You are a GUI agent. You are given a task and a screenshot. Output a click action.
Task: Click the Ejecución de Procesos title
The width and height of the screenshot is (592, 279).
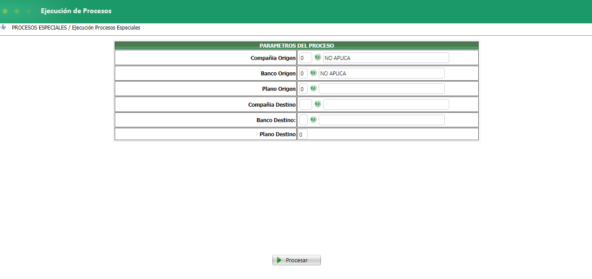tap(76, 11)
